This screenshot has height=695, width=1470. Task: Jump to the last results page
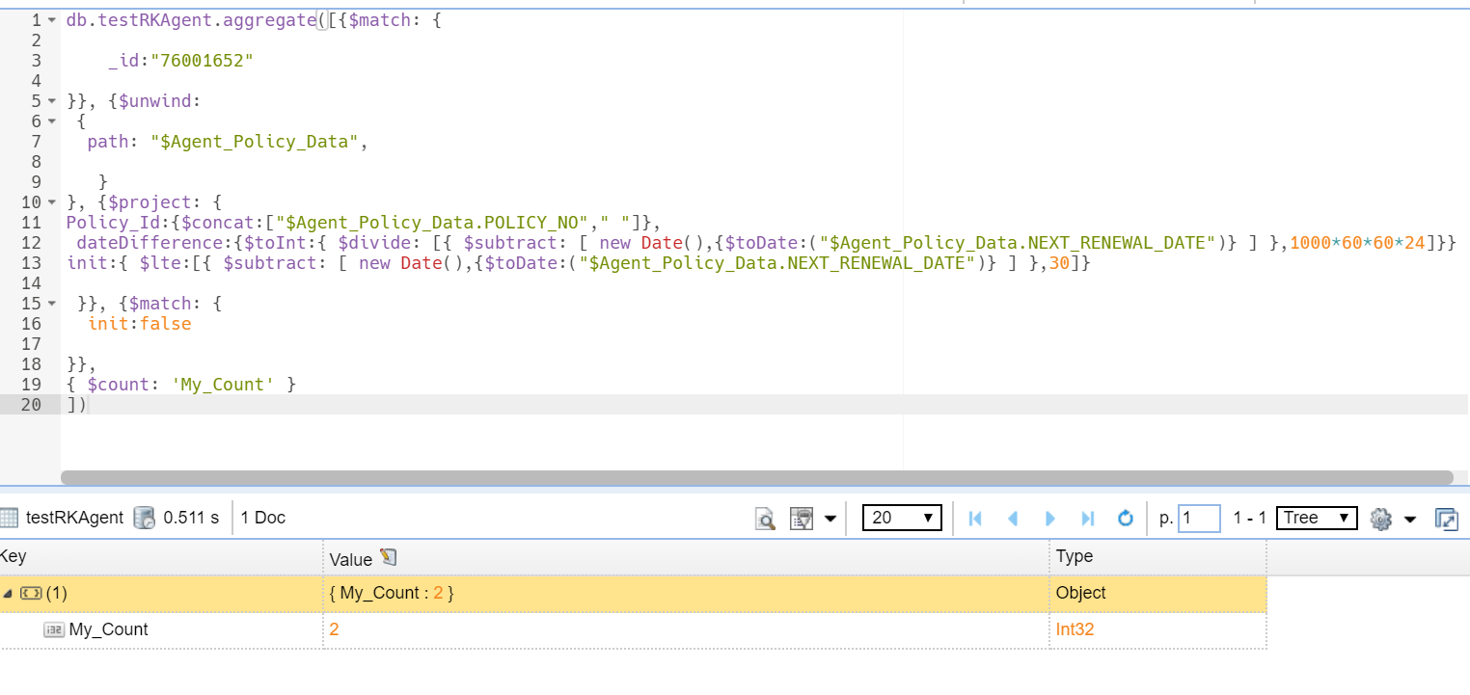pyautogui.click(x=1087, y=518)
